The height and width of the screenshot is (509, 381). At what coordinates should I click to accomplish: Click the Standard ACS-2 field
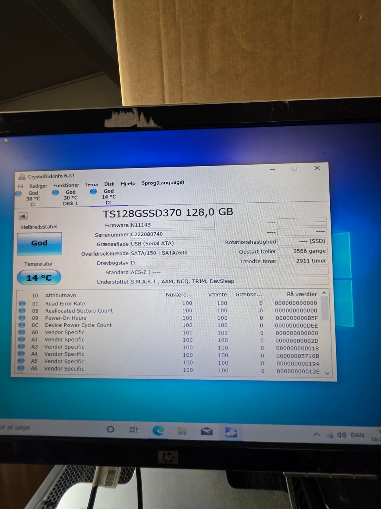click(x=229, y=272)
